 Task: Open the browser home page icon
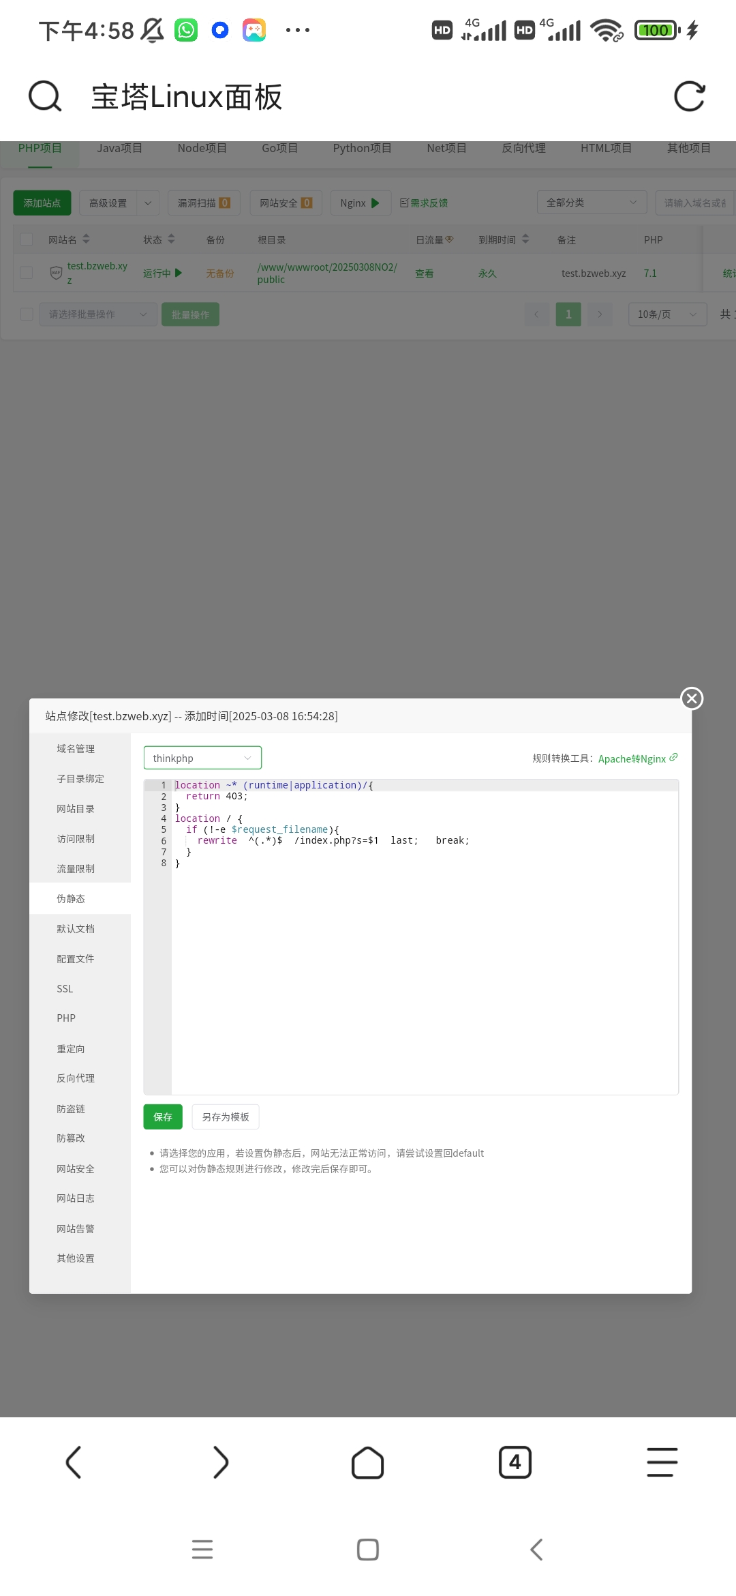tap(368, 1462)
